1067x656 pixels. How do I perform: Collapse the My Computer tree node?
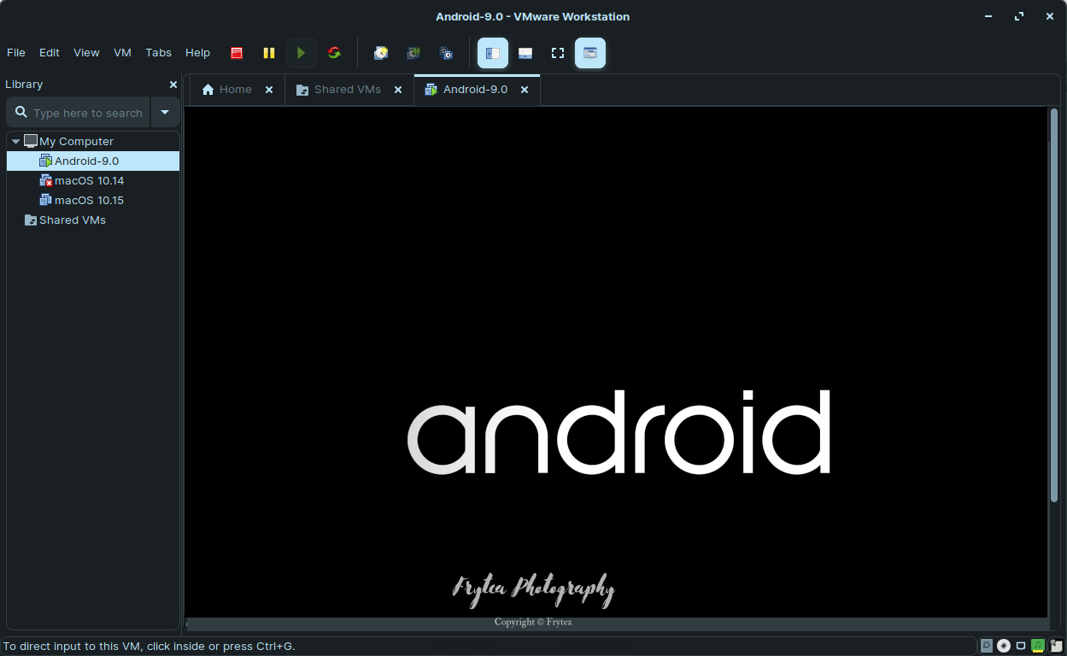(16, 142)
